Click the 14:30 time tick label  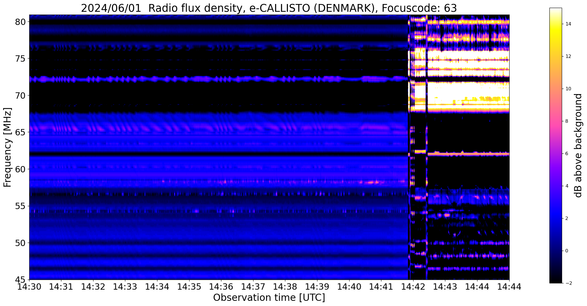pos(29,286)
